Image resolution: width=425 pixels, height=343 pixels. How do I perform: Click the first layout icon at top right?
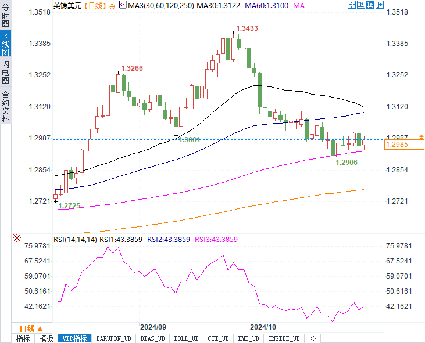pyautogui.click(x=351, y=5)
